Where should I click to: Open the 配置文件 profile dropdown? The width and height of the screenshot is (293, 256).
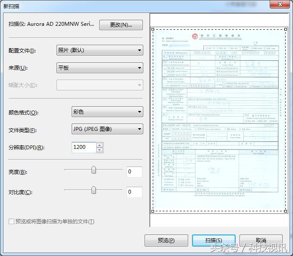click(x=100, y=50)
